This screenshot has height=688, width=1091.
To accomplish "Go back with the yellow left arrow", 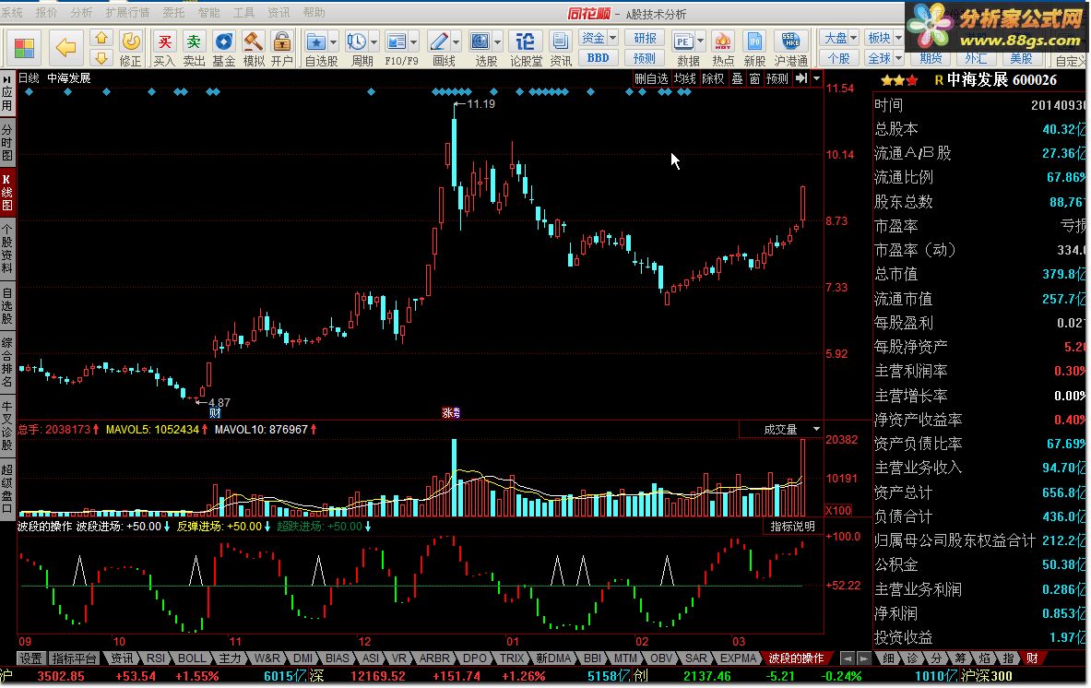I will click(x=65, y=48).
